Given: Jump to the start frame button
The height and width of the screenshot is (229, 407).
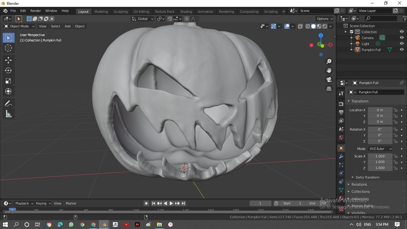Looking at the screenshot, I should pos(153,203).
